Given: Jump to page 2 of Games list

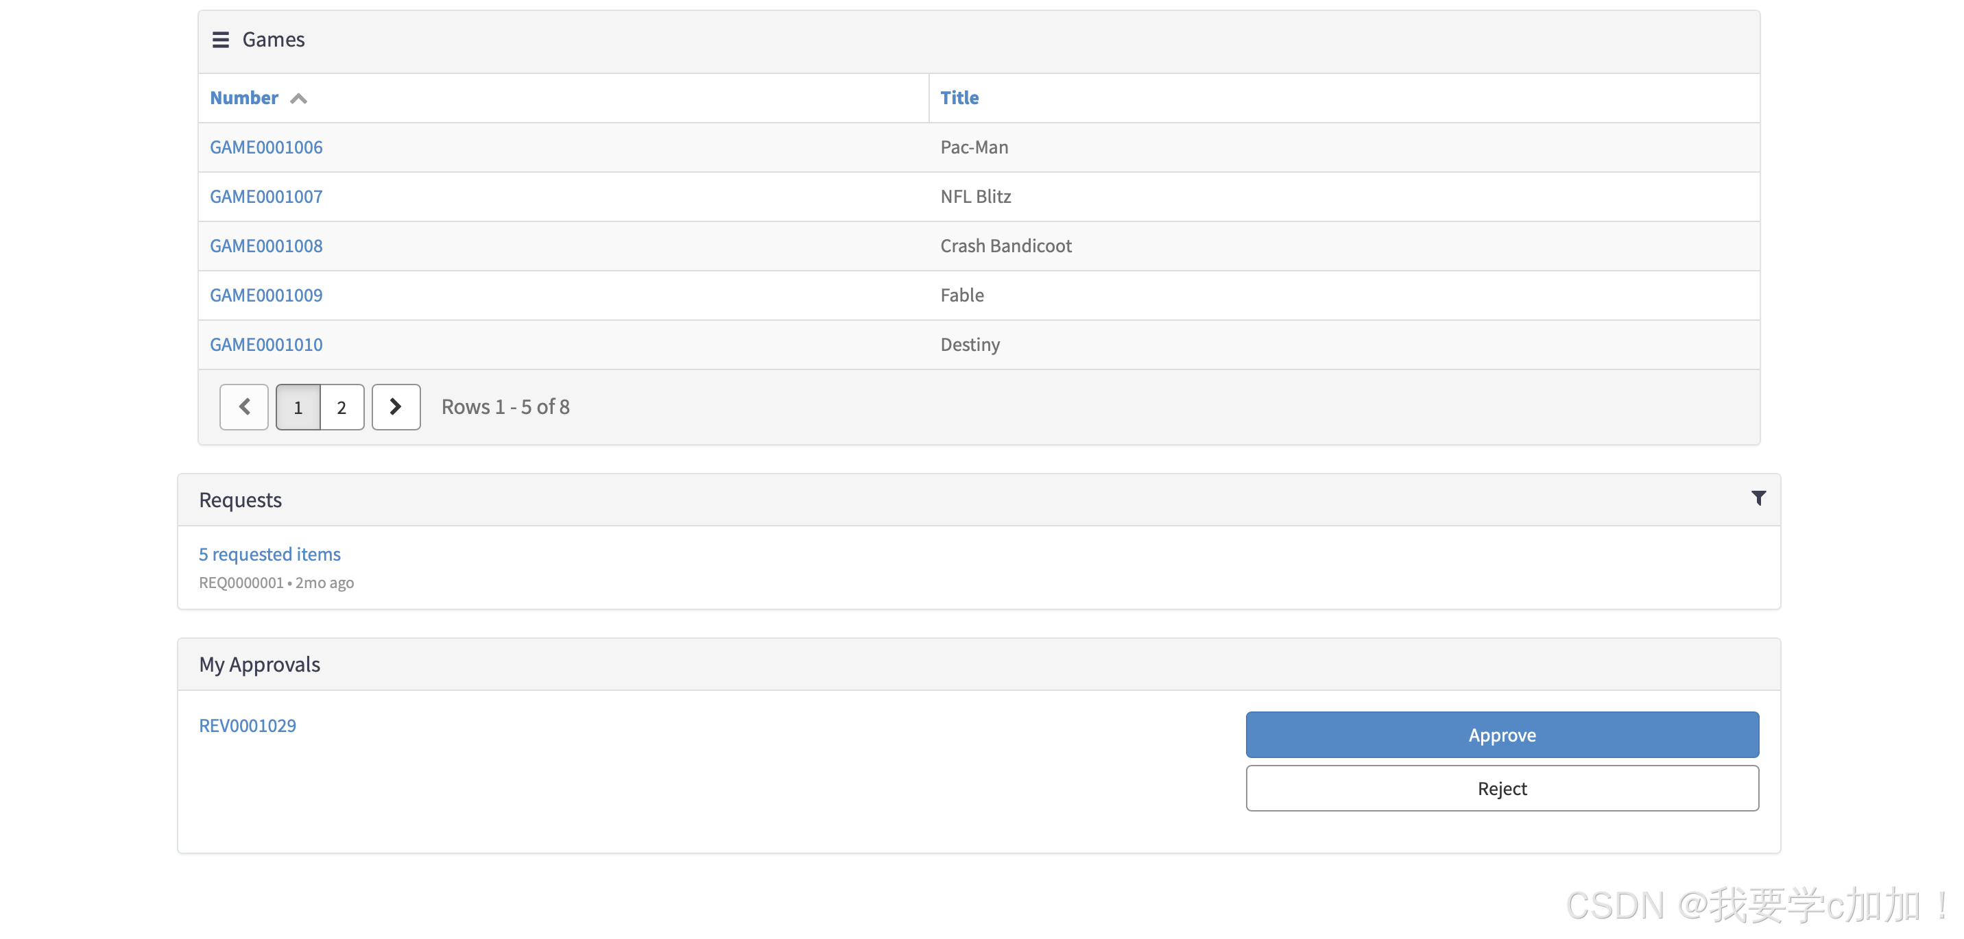Looking at the screenshot, I should pos(342,407).
